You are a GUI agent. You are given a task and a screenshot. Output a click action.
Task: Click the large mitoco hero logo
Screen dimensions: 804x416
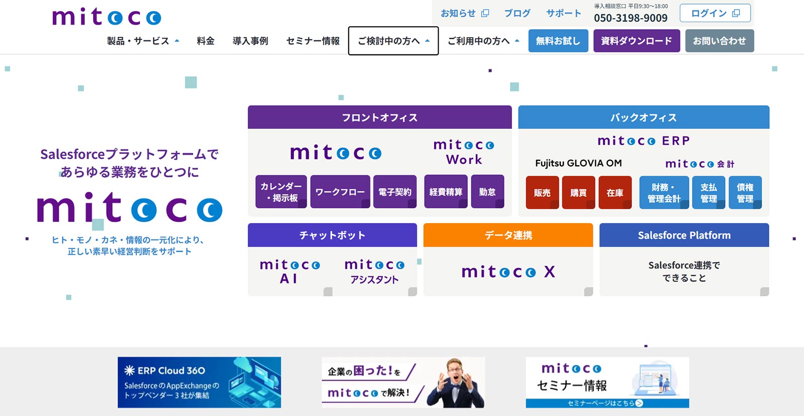coord(130,206)
